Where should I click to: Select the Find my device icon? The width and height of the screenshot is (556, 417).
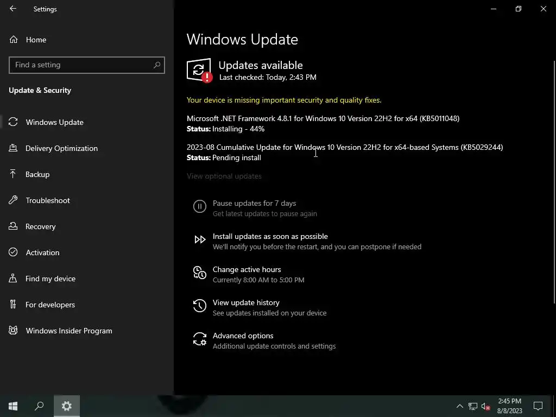tap(13, 279)
